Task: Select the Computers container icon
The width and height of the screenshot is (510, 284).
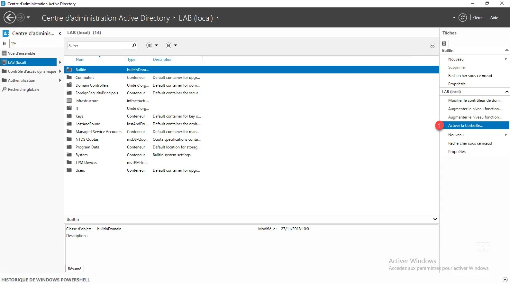Action: click(69, 77)
